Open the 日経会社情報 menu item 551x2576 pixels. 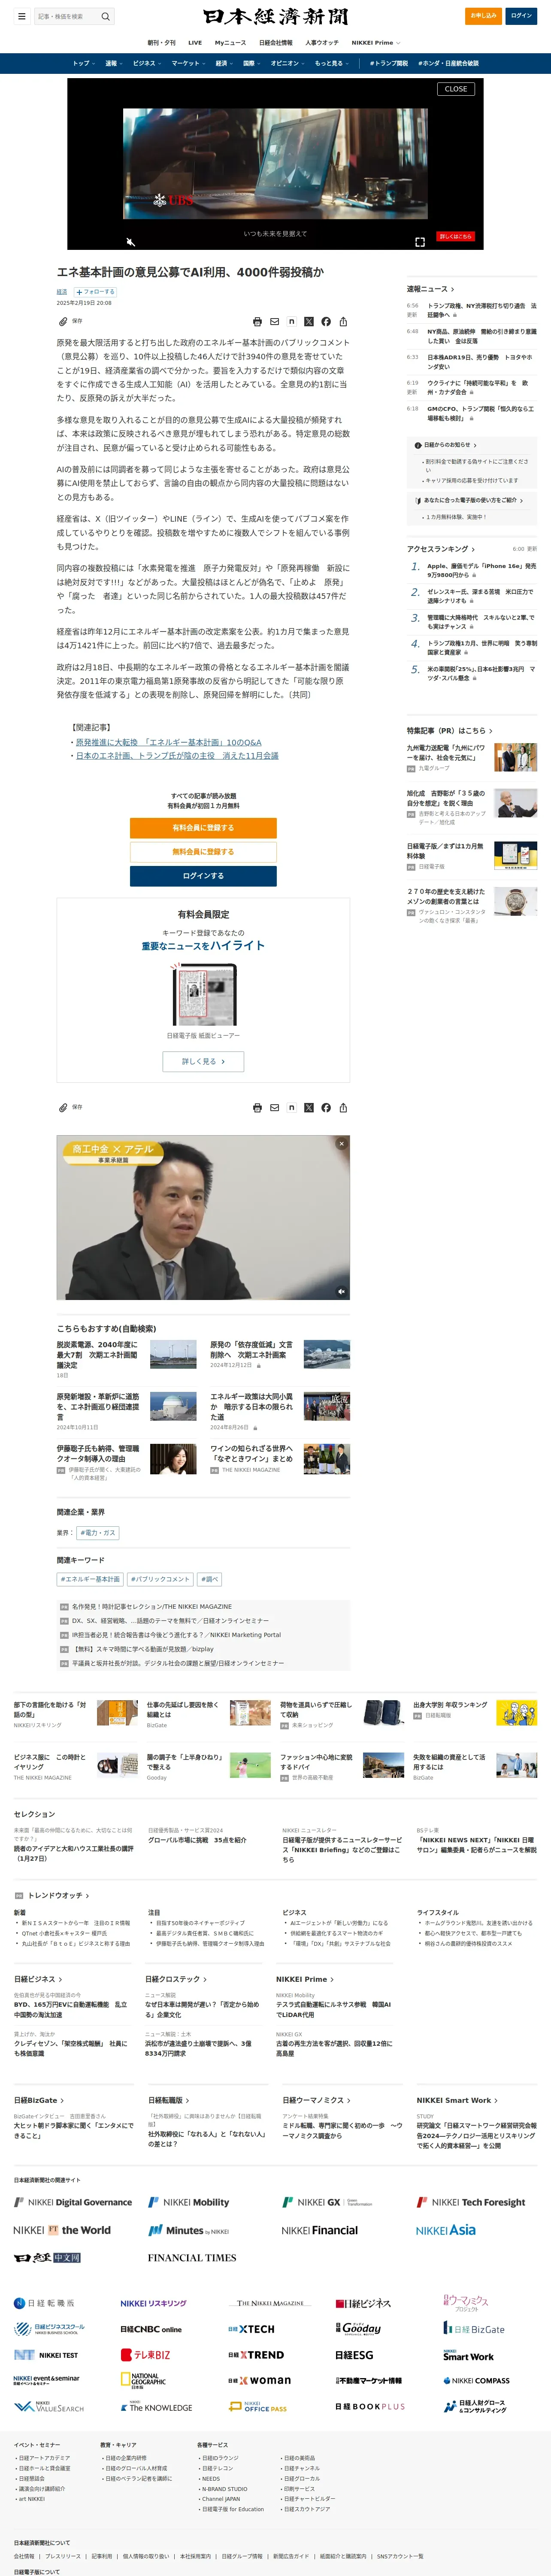pos(276,43)
